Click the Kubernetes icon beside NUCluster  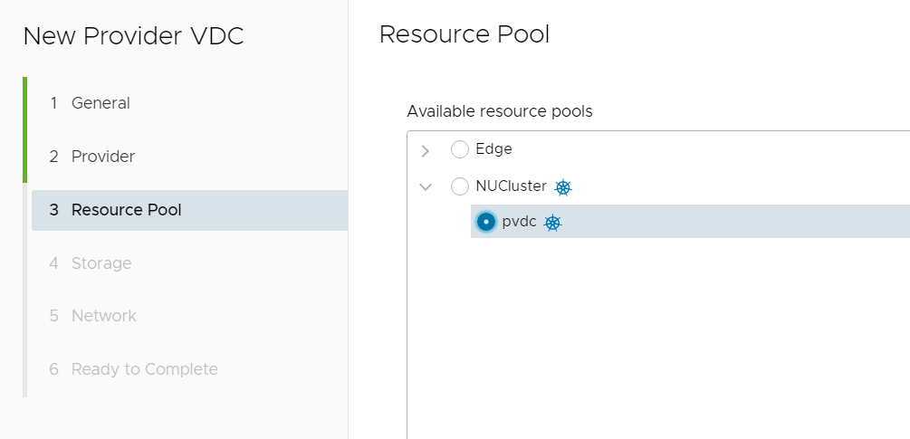pos(563,187)
